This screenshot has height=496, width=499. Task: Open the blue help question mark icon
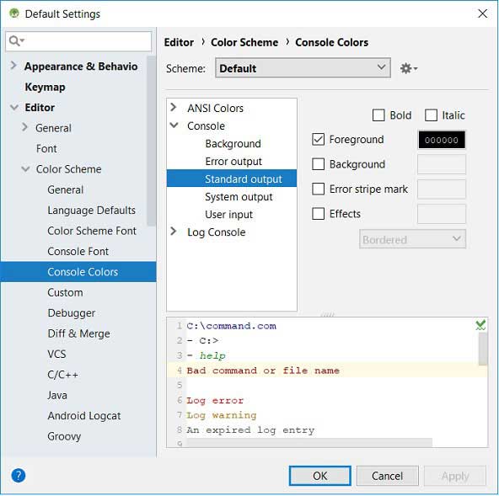click(x=19, y=476)
